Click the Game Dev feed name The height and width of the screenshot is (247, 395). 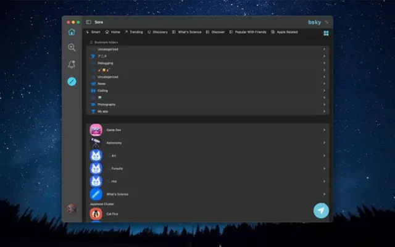click(x=114, y=130)
